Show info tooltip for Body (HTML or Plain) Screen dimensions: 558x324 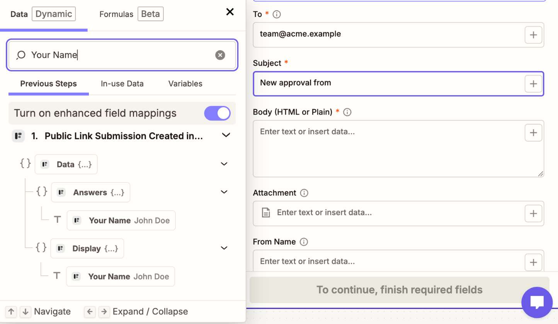(347, 112)
